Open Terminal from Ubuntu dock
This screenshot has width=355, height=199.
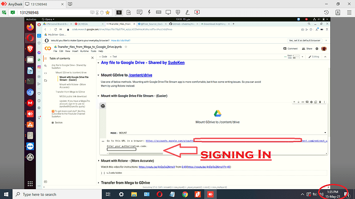click(x=30, y=81)
